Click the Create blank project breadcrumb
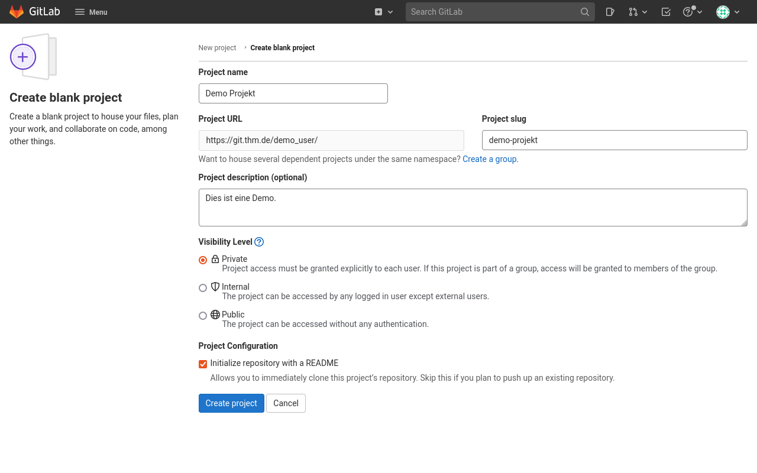757x473 pixels. pyautogui.click(x=283, y=48)
